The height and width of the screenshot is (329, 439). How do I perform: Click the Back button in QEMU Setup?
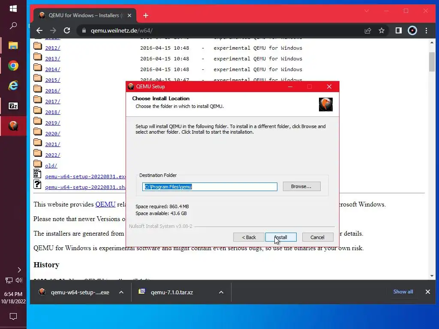249,237
